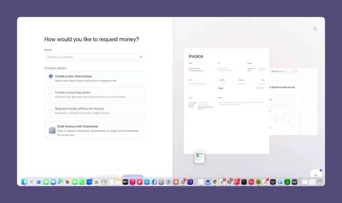
Task: Open Trash in the dock
Action: 319,181
